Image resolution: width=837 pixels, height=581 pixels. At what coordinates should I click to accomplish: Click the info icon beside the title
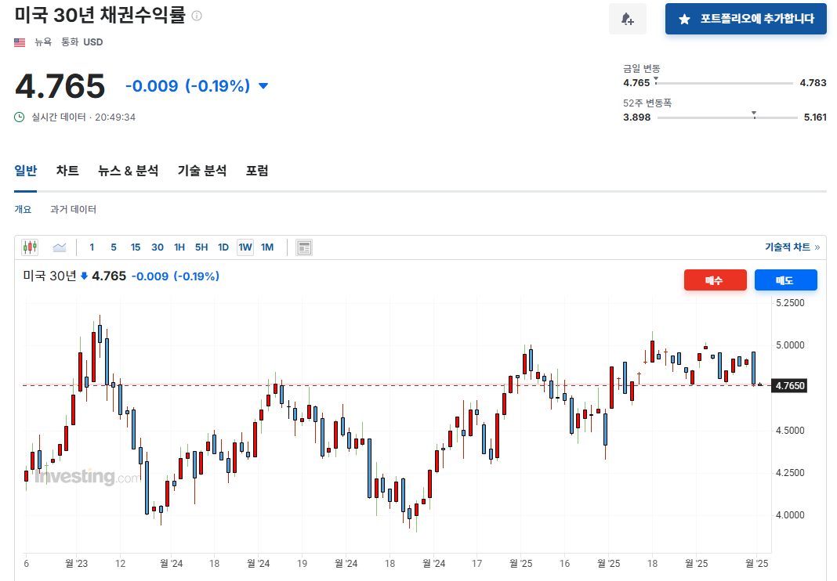click(x=197, y=16)
